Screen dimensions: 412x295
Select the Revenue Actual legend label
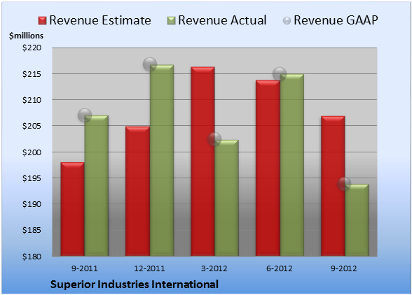coord(222,20)
